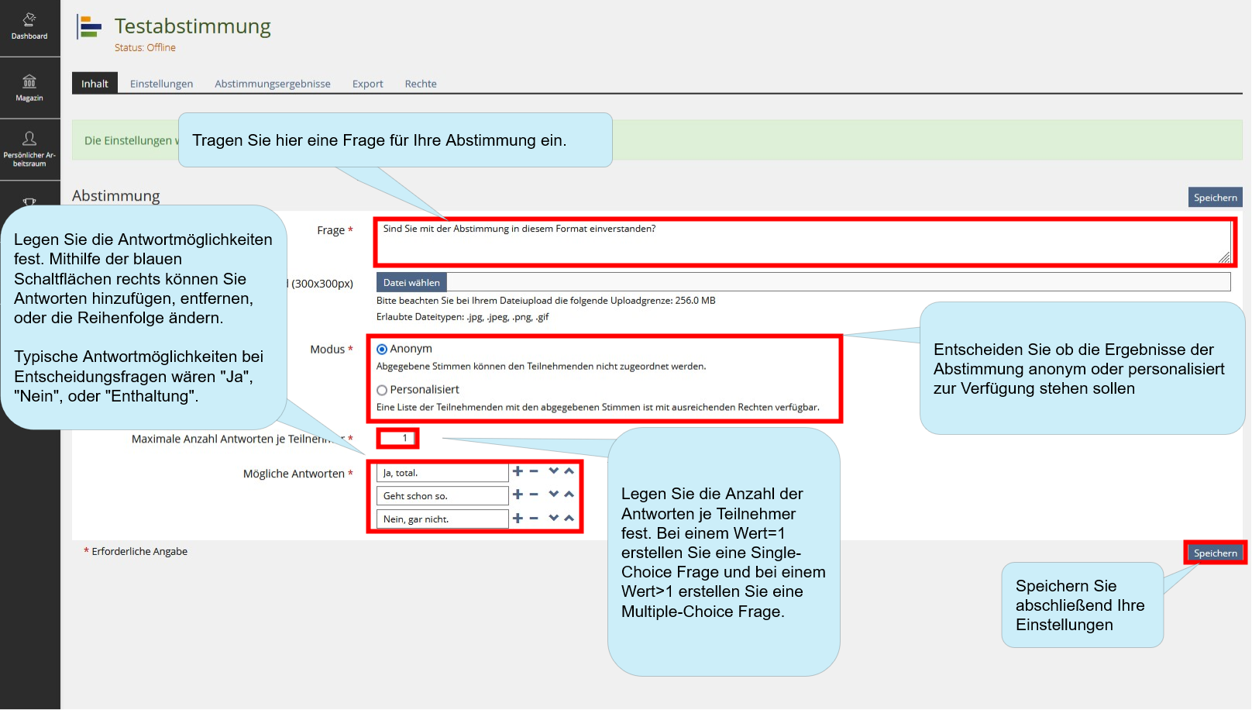Move 'Geht schon so.' answer up
The image size is (1252, 710).
(x=569, y=495)
